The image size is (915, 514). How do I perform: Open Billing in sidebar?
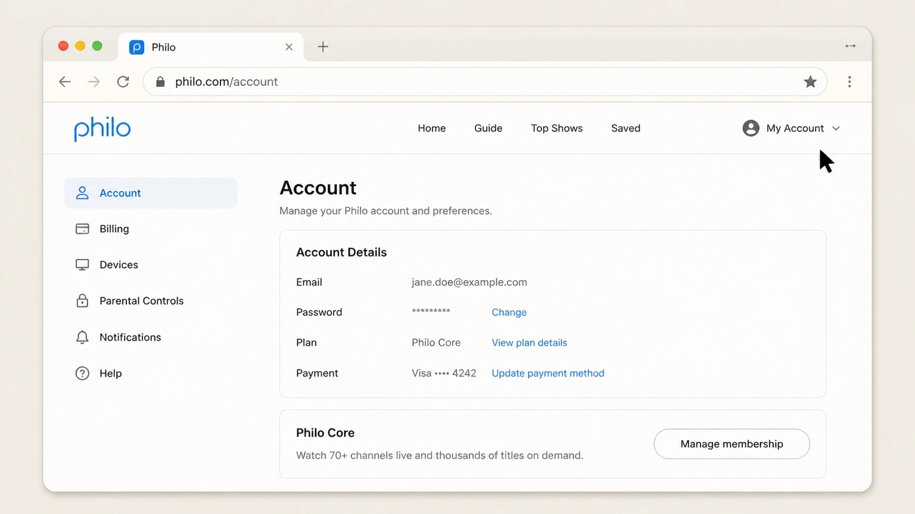tap(151, 229)
